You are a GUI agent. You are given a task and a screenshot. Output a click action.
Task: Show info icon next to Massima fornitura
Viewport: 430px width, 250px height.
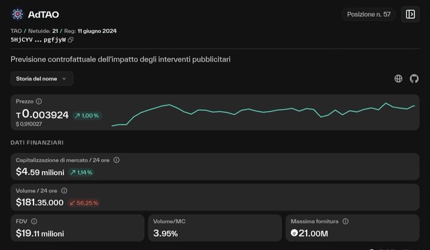click(345, 222)
